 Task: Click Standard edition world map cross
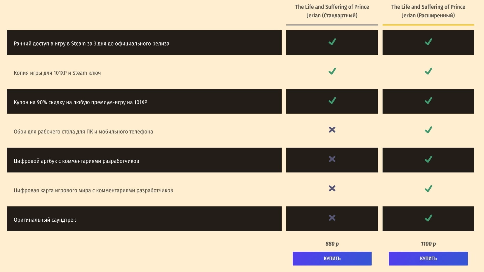[332, 188]
